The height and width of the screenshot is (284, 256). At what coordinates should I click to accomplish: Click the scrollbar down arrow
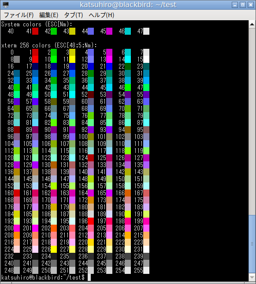(x=252, y=277)
